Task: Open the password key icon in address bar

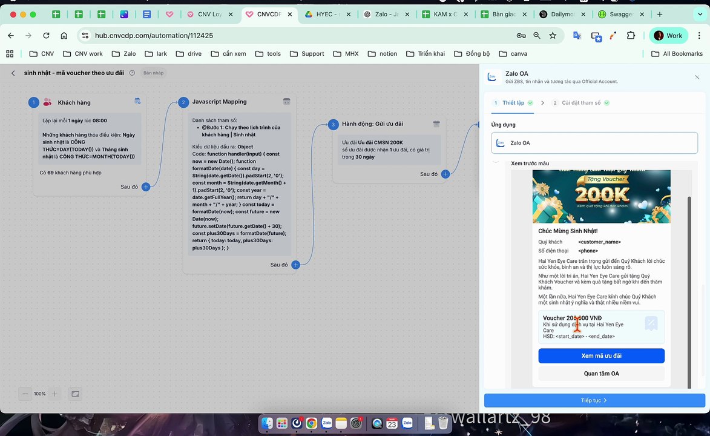Action: click(x=521, y=35)
